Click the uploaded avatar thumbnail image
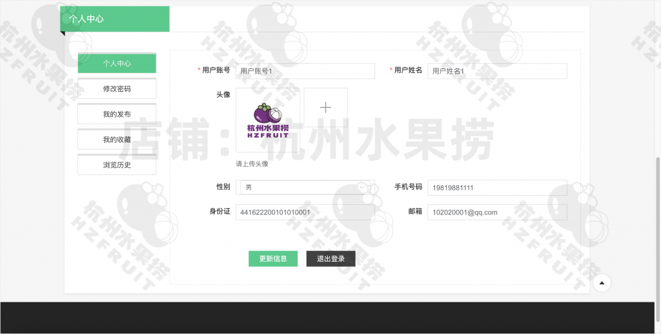The width and height of the screenshot is (661, 334). (x=268, y=120)
